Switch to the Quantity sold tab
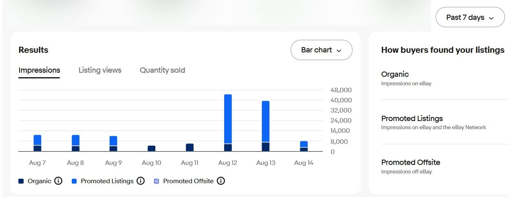Screen dimensions: 509x197 pos(162,70)
